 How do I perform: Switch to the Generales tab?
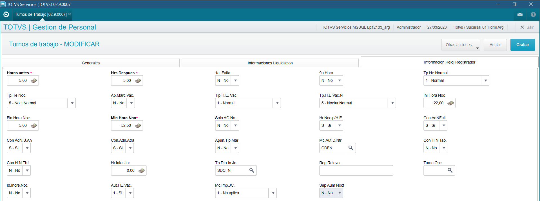pos(91,63)
